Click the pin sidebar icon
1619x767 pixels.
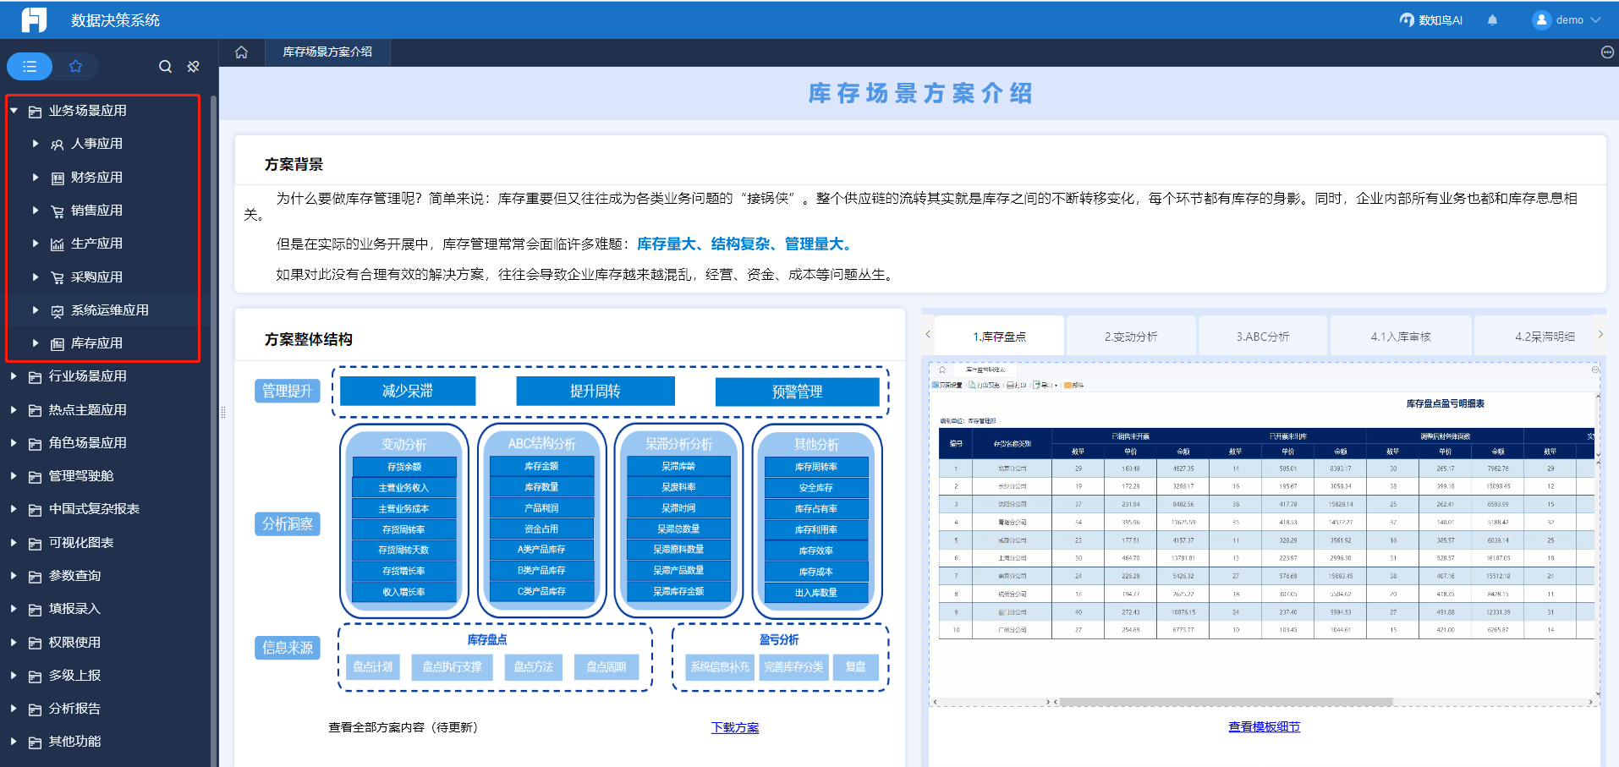pyautogui.click(x=194, y=67)
